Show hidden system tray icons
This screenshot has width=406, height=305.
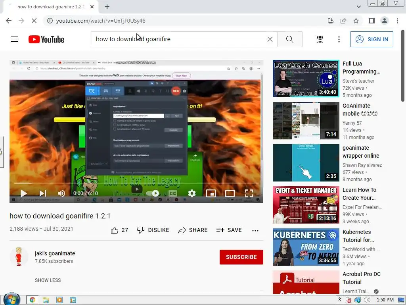pyautogui.click(x=339, y=299)
